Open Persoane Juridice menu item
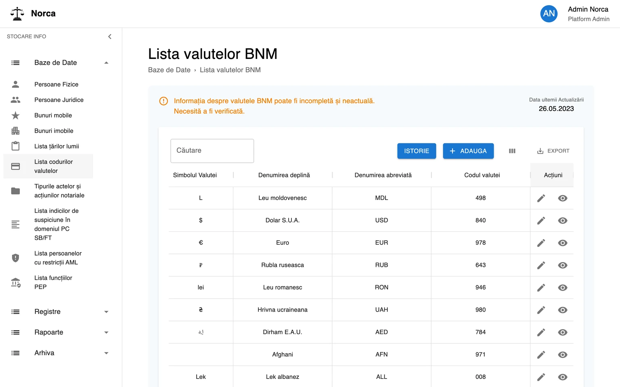The height and width of the screenshot is (387, 620). (x=59, y=100)
